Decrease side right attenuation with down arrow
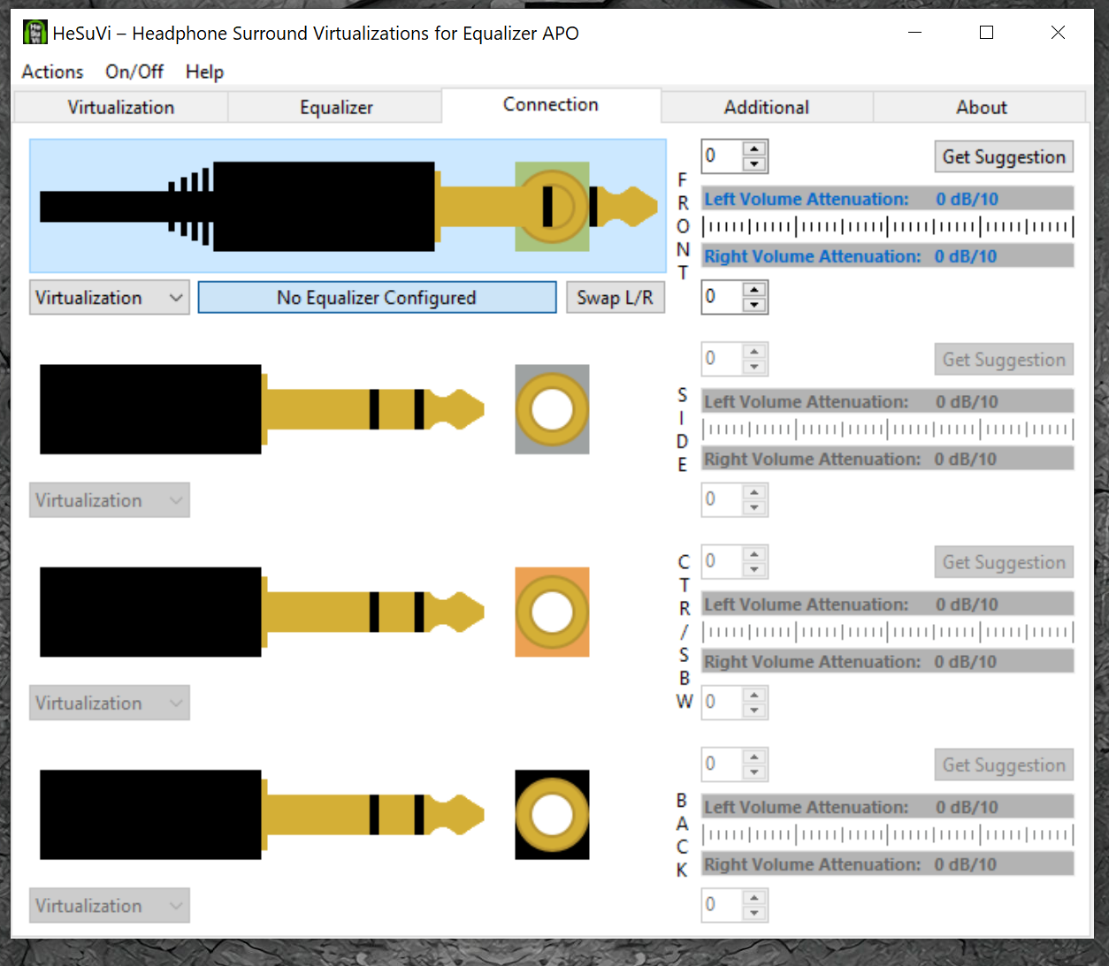This screenshot has height=966, width=1109. [x=754, y=507]
